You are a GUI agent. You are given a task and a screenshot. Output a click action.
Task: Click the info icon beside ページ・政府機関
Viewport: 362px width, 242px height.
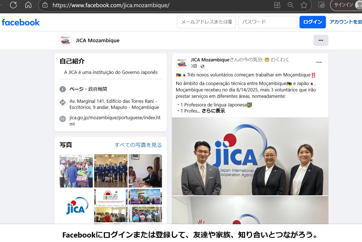pyautogui.click(x=63, y=89)
